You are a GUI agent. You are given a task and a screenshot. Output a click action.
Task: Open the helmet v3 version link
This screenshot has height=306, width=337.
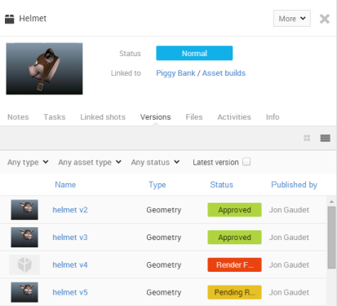click(70, 238)
